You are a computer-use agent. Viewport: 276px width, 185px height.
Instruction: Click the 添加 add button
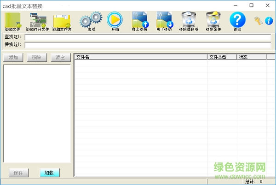[13, 58]
